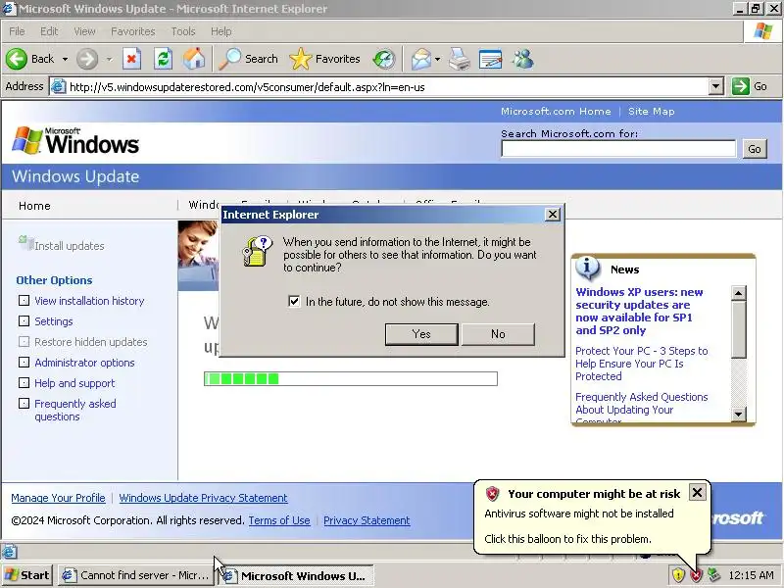The height and width of the screenshot is (588, 784).
Task: Open the Home page house icon
Action: tap(194, 59)
